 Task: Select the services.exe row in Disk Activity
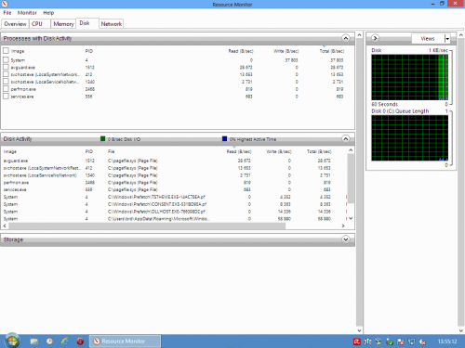click(174, 189)
